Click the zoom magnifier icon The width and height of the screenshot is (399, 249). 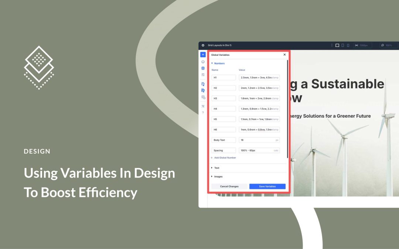382,45
